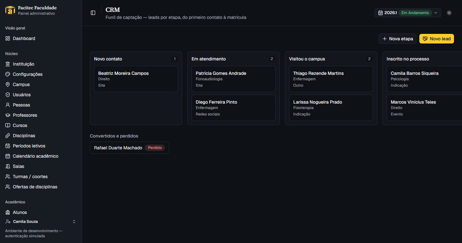Screen dimensions: 462x243
Task: Select Períodos letivos menu item
Action: tap(41, 146)
